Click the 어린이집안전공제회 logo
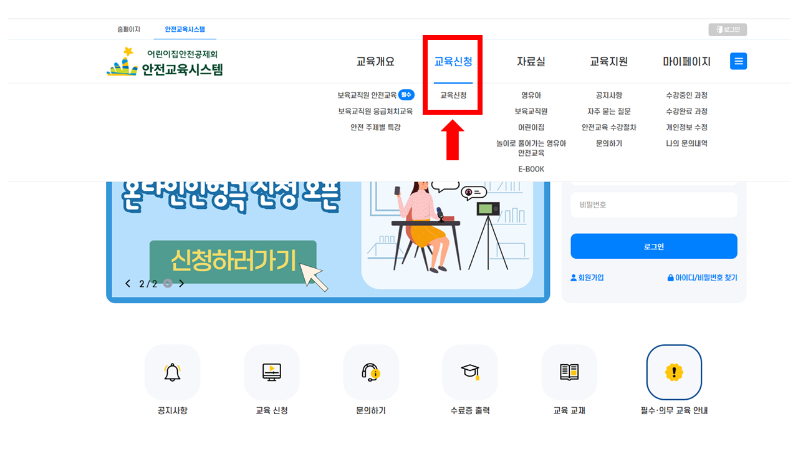 point(165,61)
